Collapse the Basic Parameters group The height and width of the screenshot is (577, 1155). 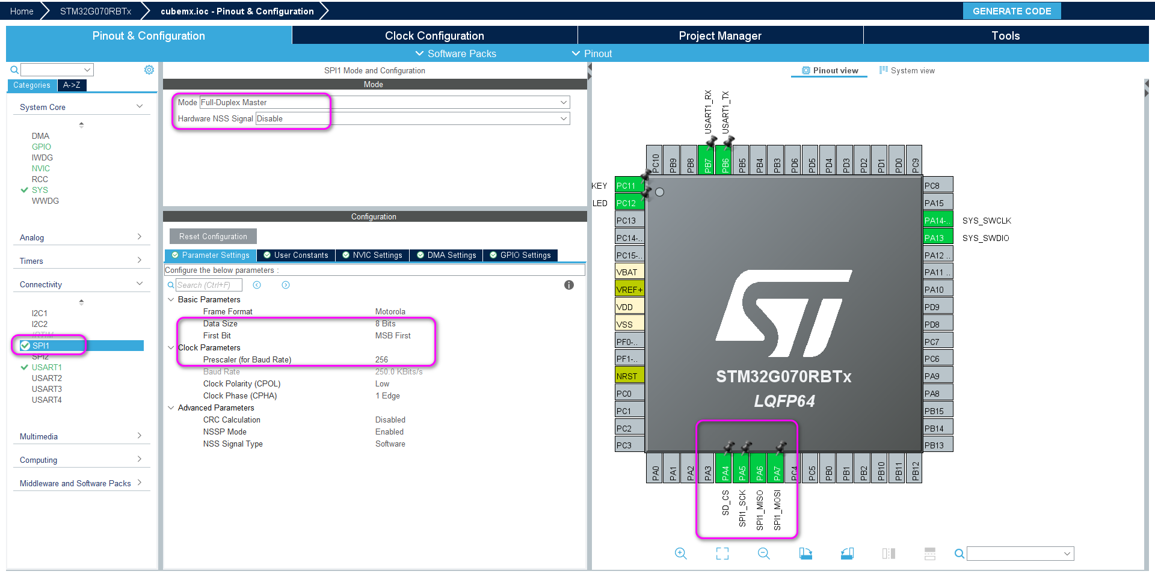[171, 299]
